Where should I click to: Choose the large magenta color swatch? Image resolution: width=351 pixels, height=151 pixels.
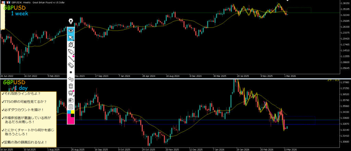click(71, 120)
